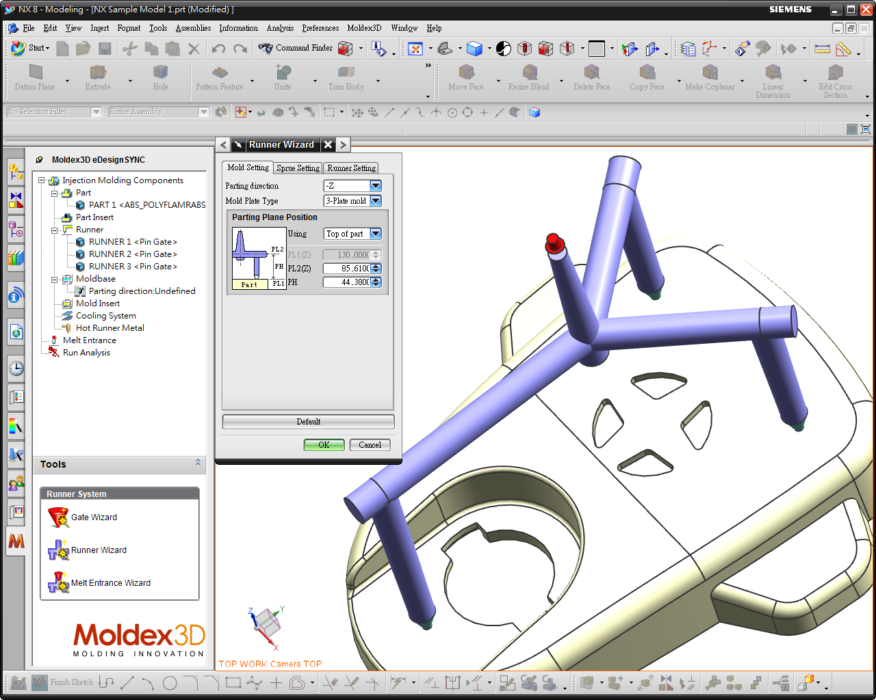Open Command Finder
This screenshot has width=876, height=700.
(303, 49)
